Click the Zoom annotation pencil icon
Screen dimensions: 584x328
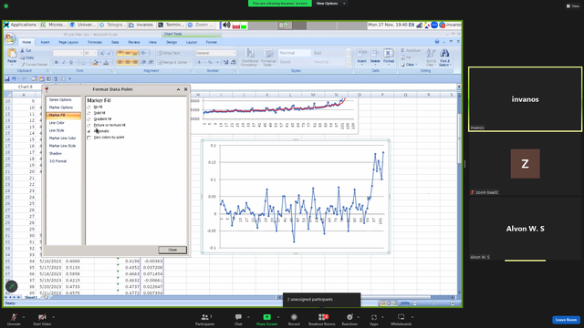point(12,286)
